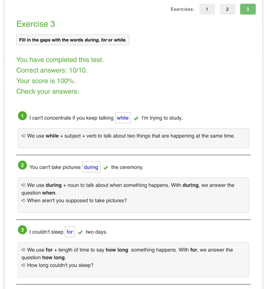Viewport: 267px width, 289px height.
Task: Click the green number 3 question badge
Action: point(22,230)
